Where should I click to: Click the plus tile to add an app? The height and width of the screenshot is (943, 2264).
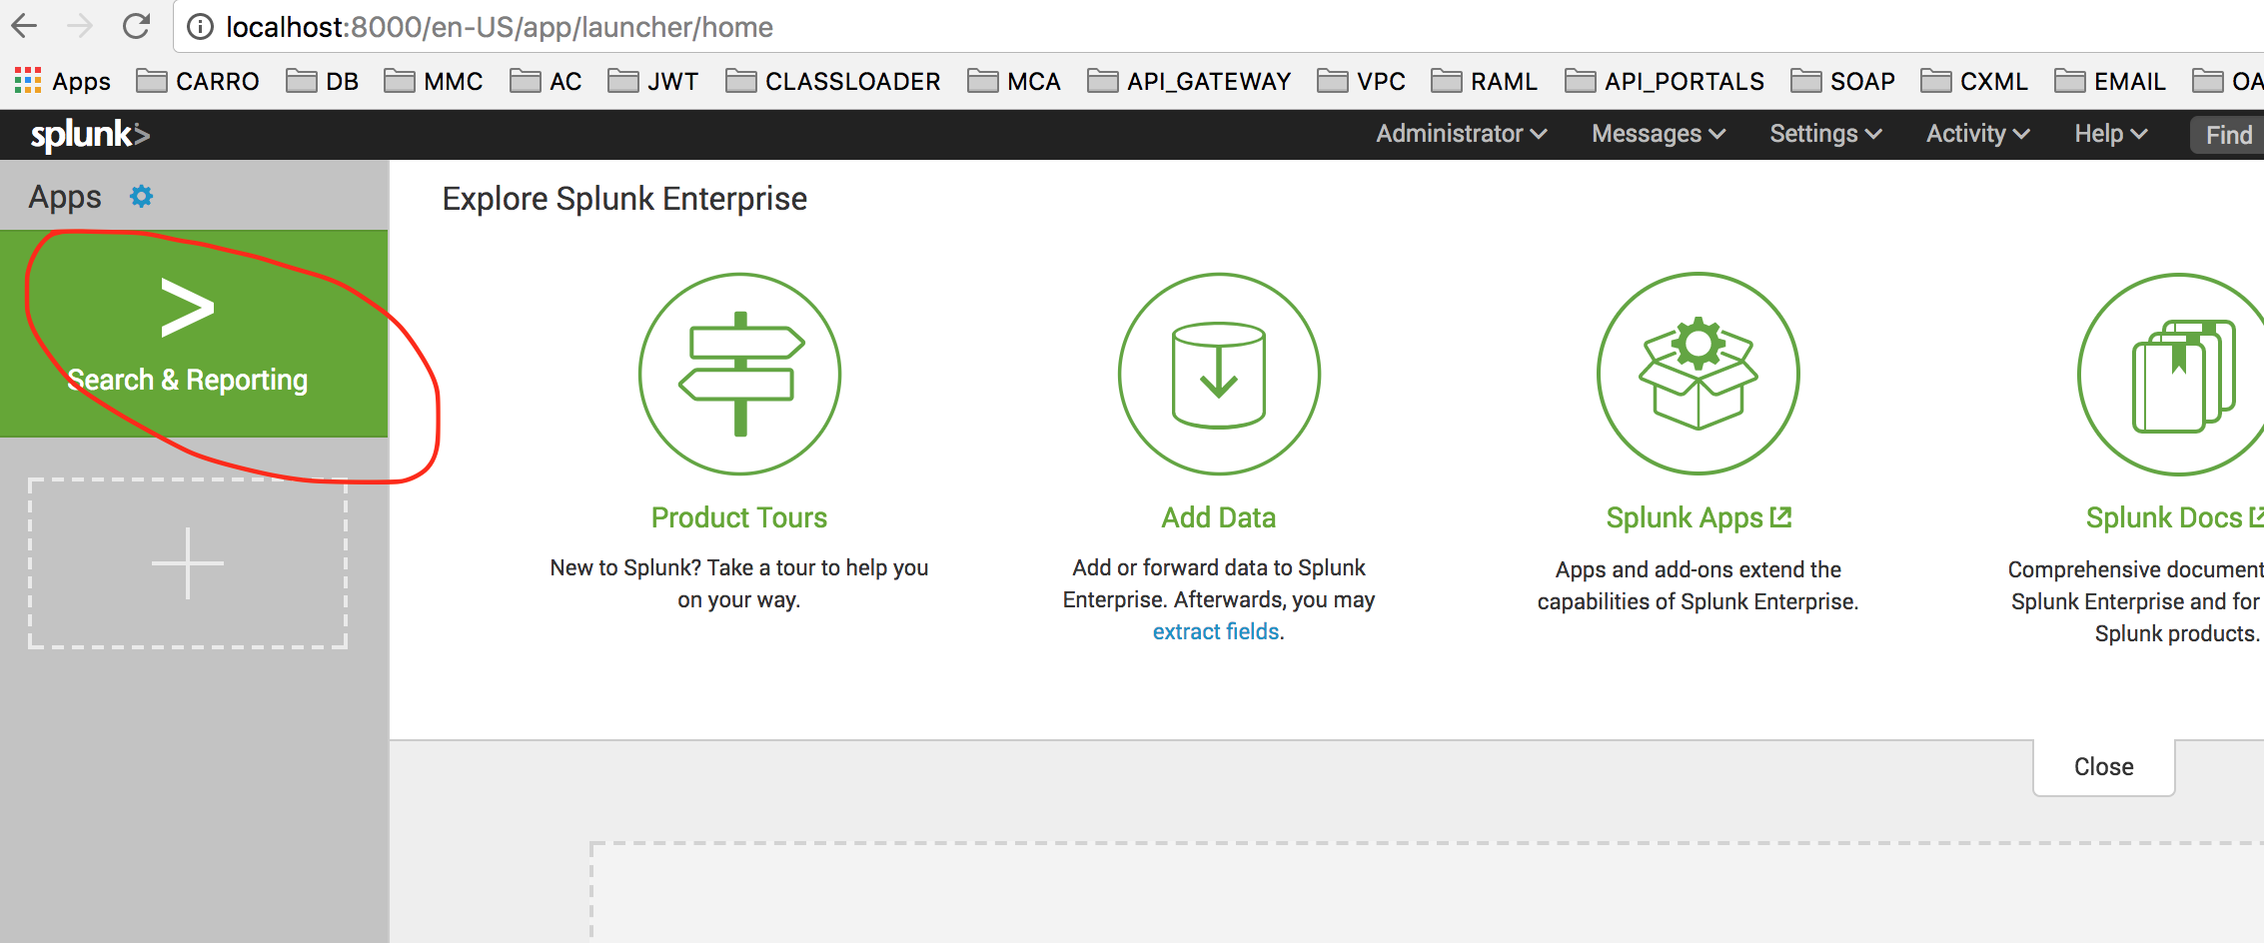188,563
